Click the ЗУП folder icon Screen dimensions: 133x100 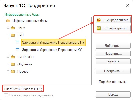pyautogui.click(x=13, y=35)
